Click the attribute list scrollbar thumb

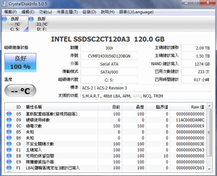(x=209, y=132)
